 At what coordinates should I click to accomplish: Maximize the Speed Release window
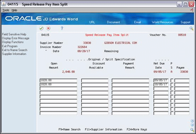click(185, 4)
